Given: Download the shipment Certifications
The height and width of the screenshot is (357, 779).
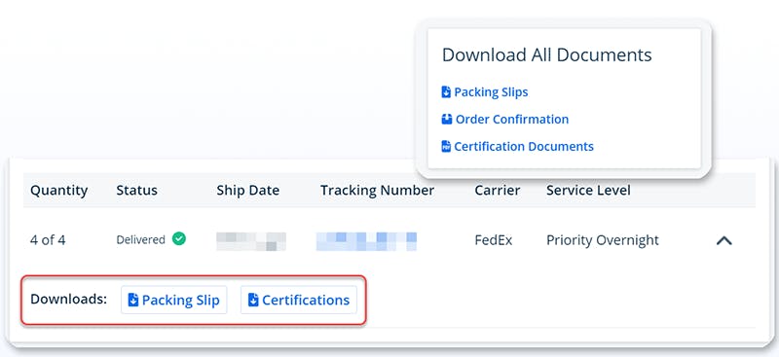Looking at the screenshot, I should [299, 300].
